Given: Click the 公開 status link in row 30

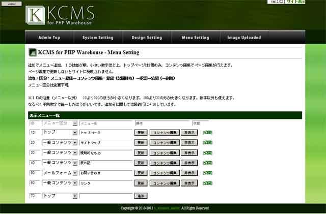Looking at the screenshot, I should (207, 153).
